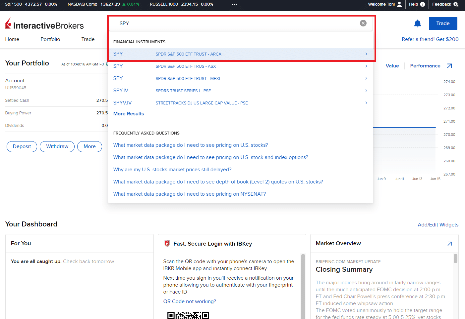This screenshot has height=319, width=465.
Task: Click account number U11559045
Action: [16, 88]
